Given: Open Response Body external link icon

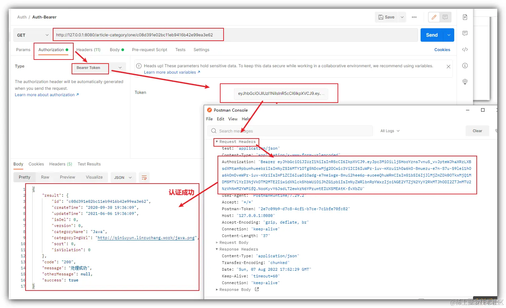Looking at the screenshot, I should [x=257, y=289].
